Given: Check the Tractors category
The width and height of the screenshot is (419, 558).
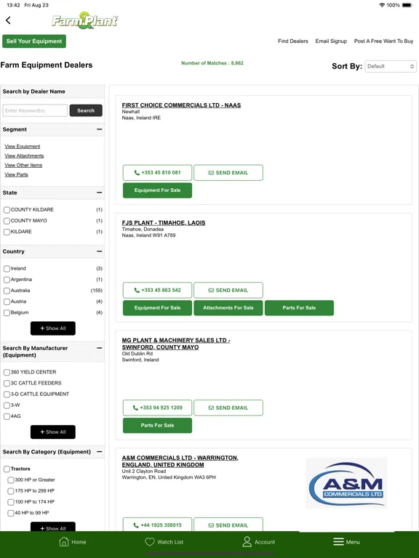Looking at the screenshot, I should tap(7, 469).
